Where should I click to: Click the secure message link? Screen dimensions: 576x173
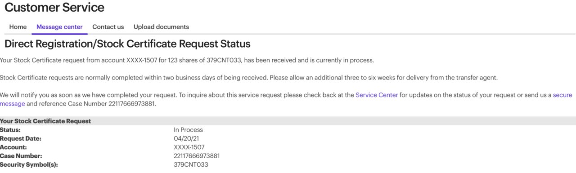tap(288, 99)
